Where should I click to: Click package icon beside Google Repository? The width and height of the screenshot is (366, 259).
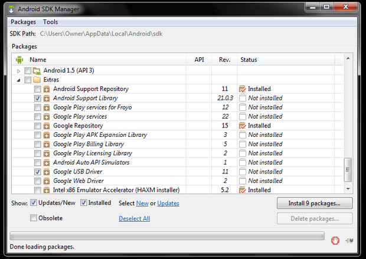point(47,126)
